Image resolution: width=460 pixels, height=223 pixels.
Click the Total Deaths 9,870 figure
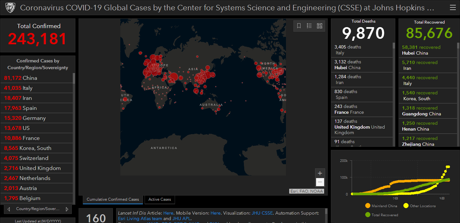(x=363, y=33)
